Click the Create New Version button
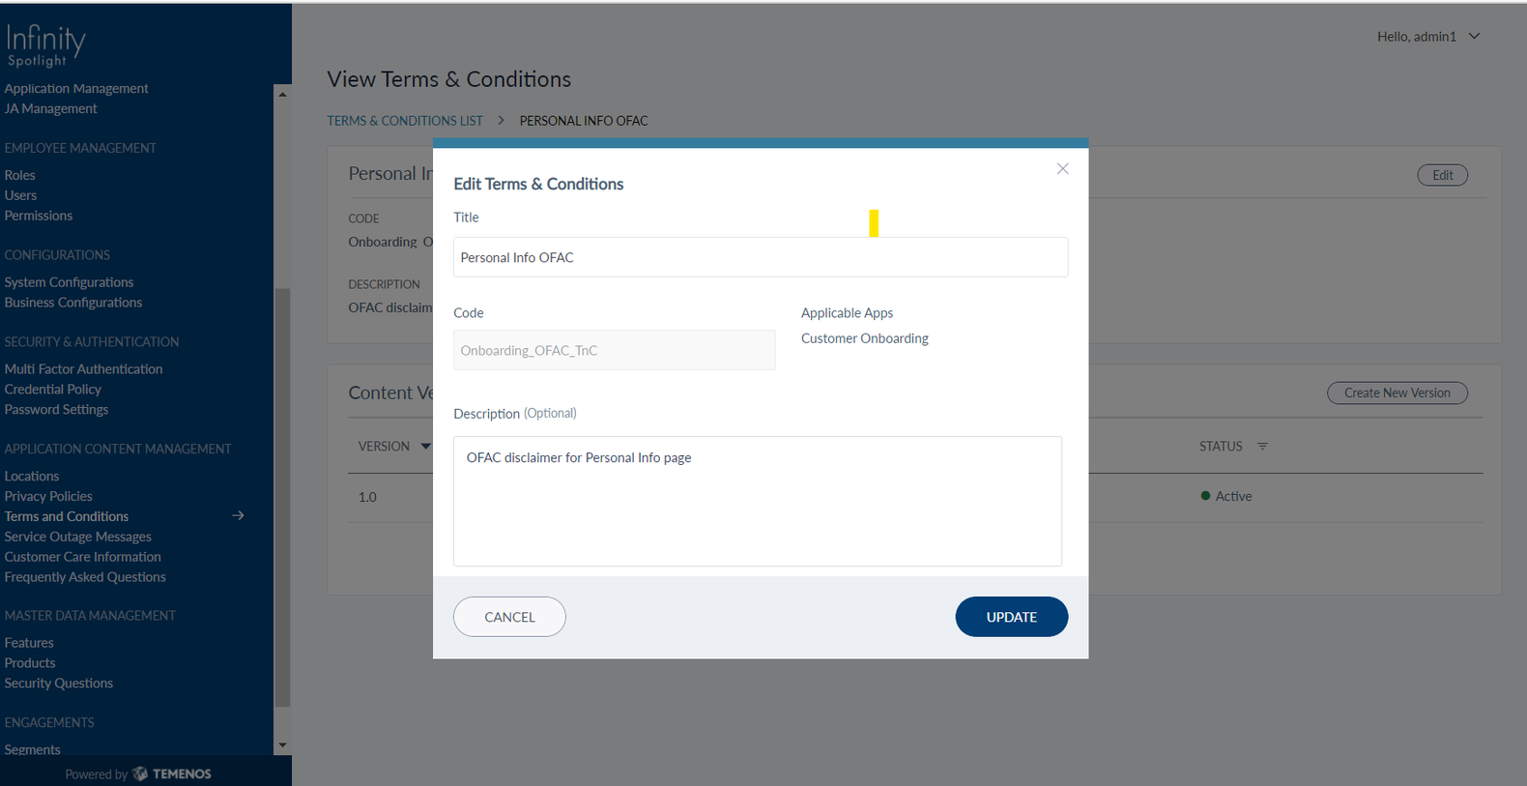This screenshot has width=1527, height=786. 1397,393
